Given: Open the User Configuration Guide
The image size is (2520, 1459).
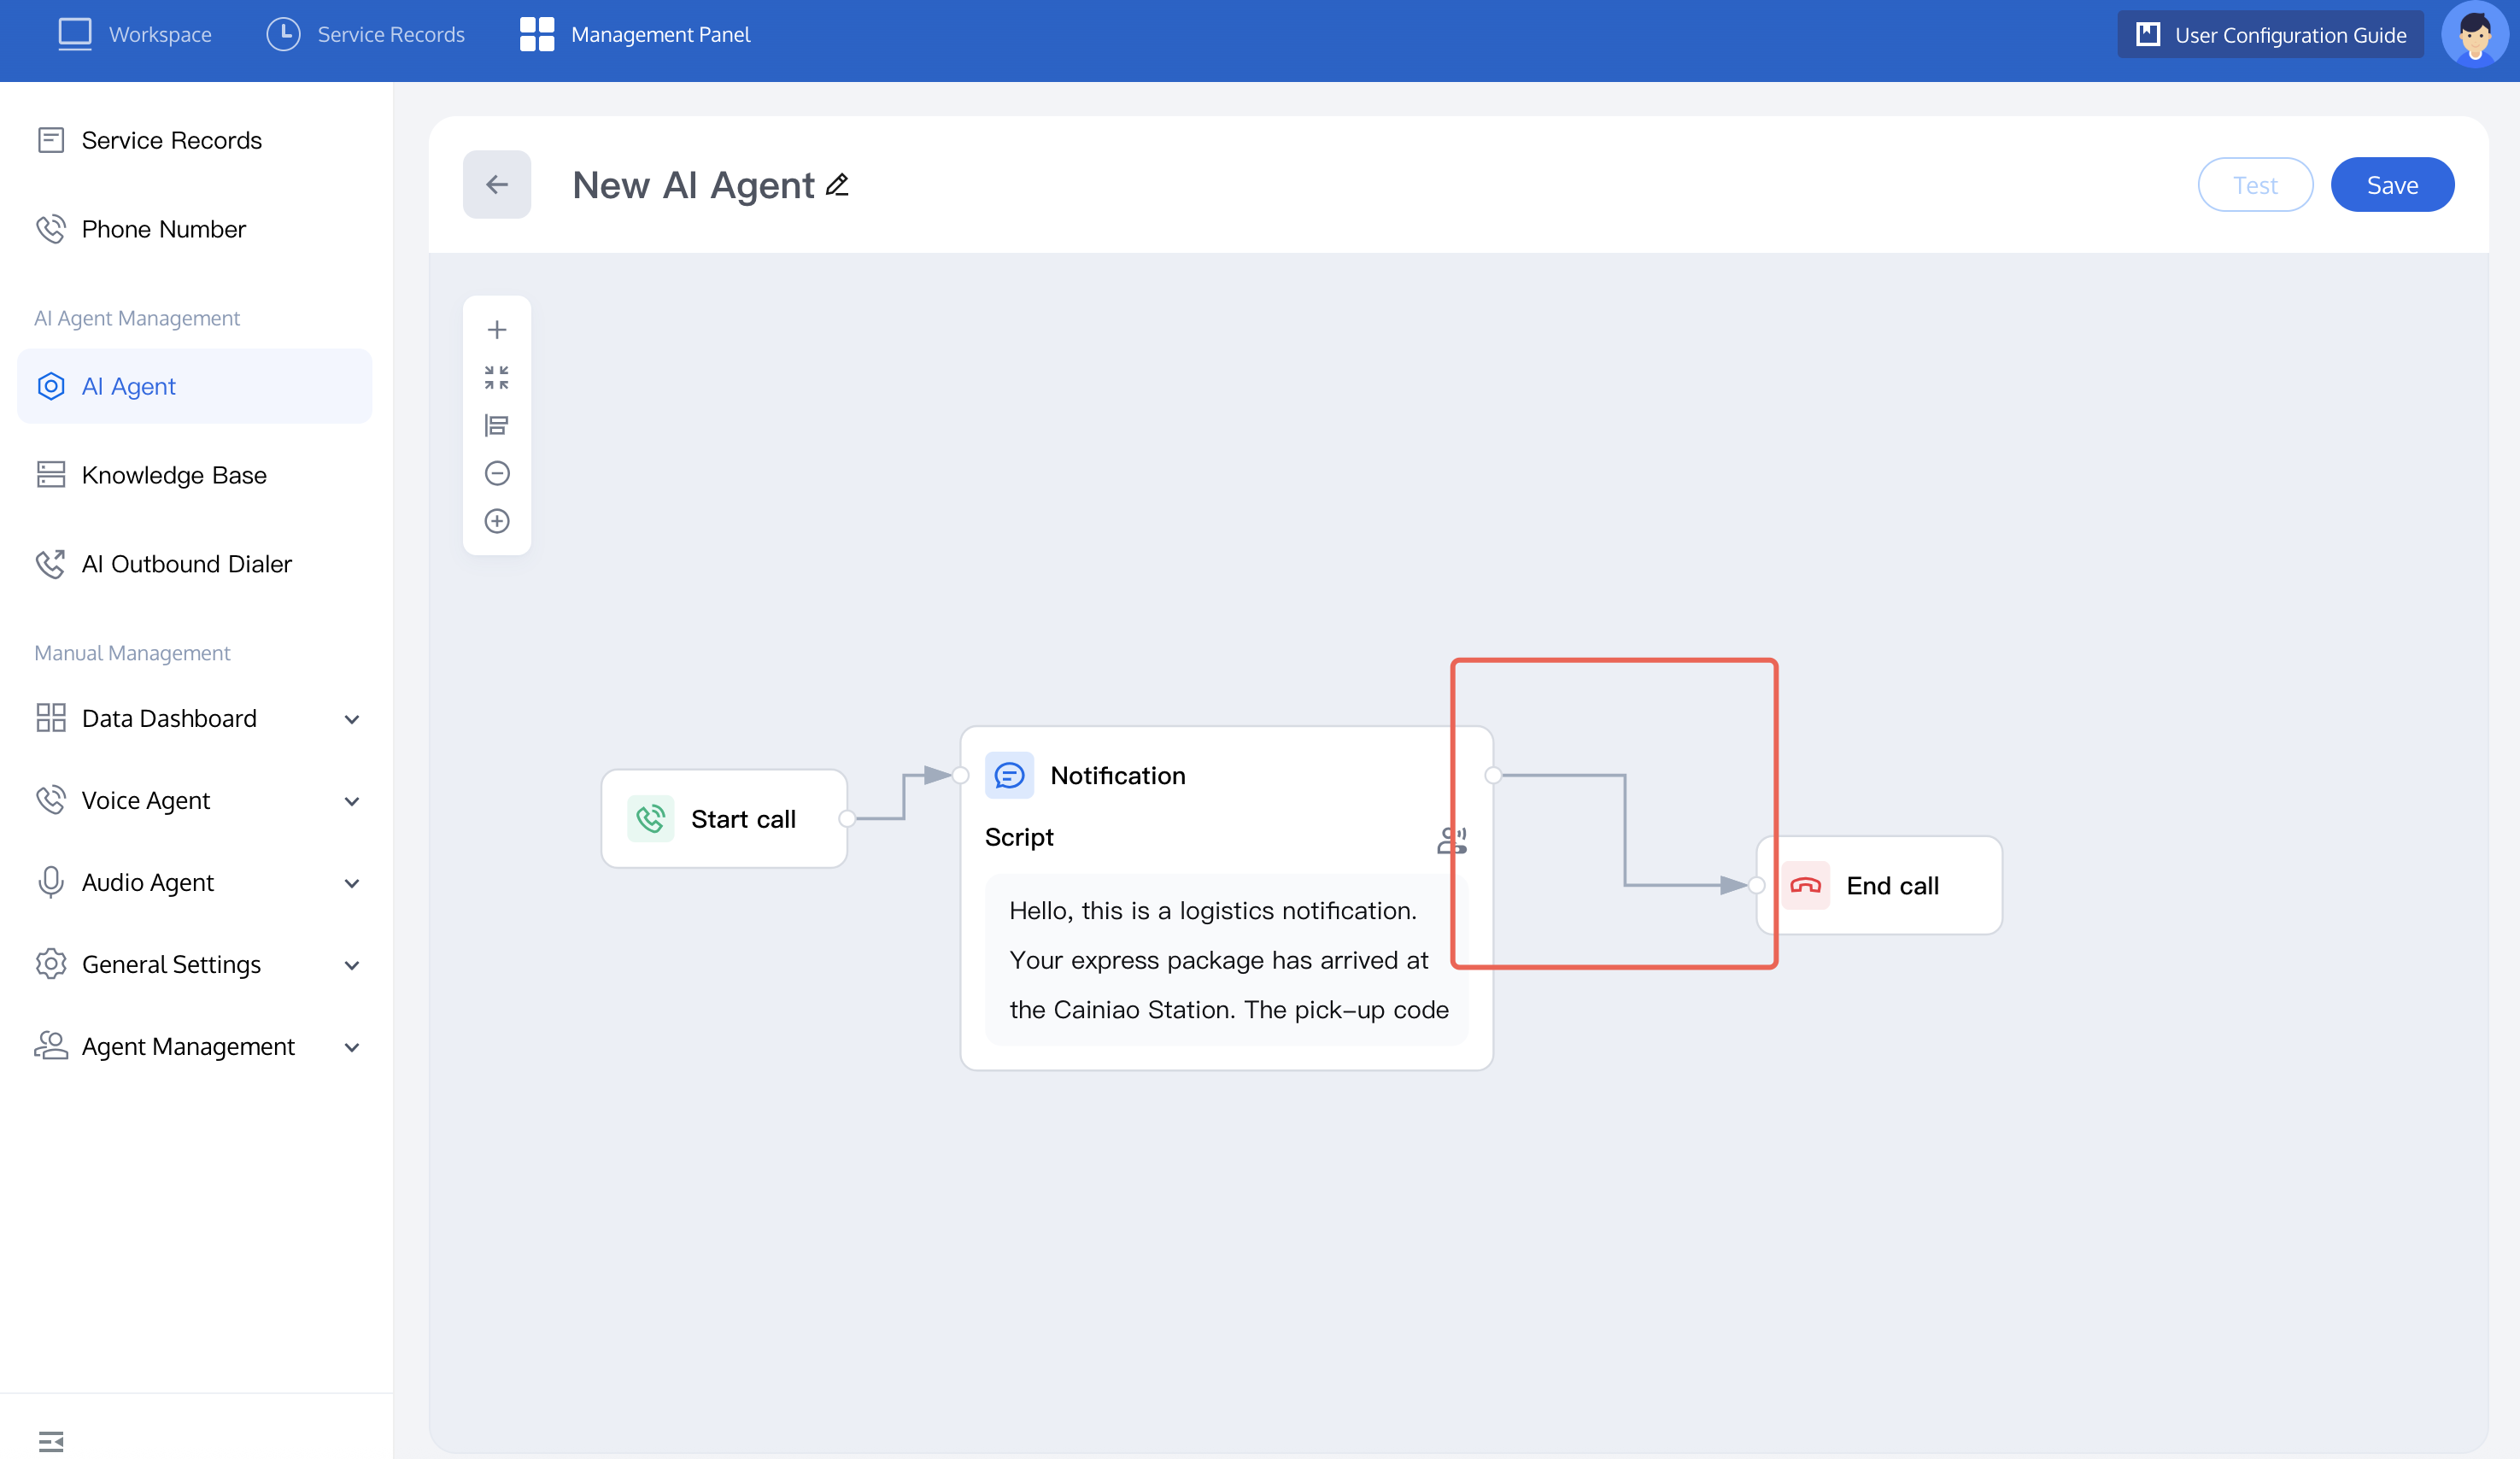Looking at the screenshot, I should (x=2270, y=35).
